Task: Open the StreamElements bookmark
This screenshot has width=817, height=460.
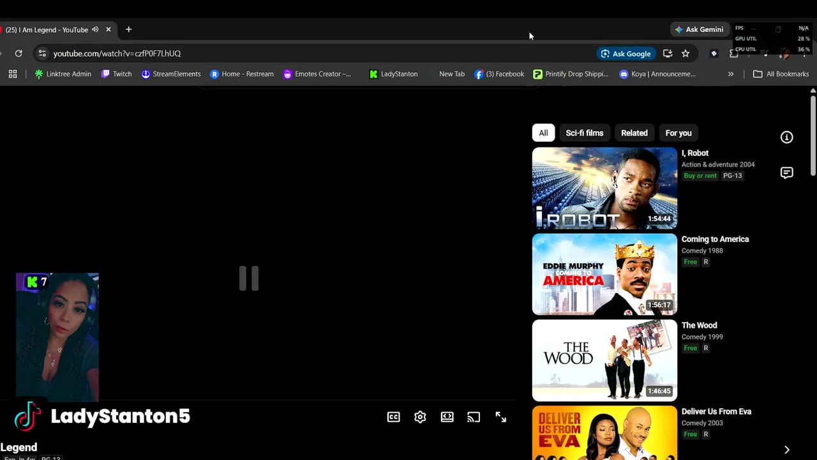Action: pyautogui.click(x=171, y=74)
